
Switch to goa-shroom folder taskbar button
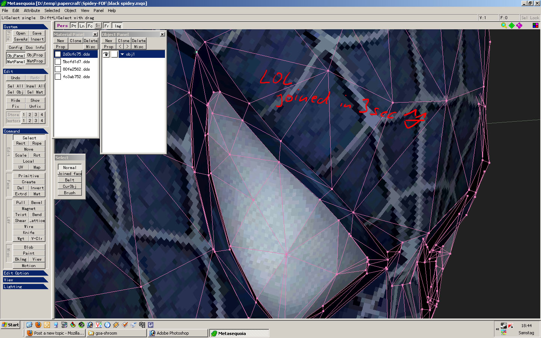pos(116,333)
